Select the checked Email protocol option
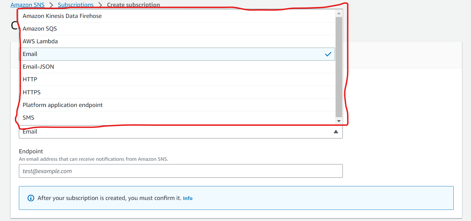Viewport: 471px width, 221px height. click(x=177, y=54)
